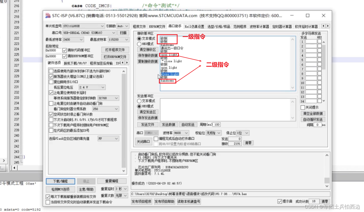Image resolution: width=364 pixels, height=212 pixels.
Task: Switch to the 定时器计算器 tab
Action: [282, 26]
